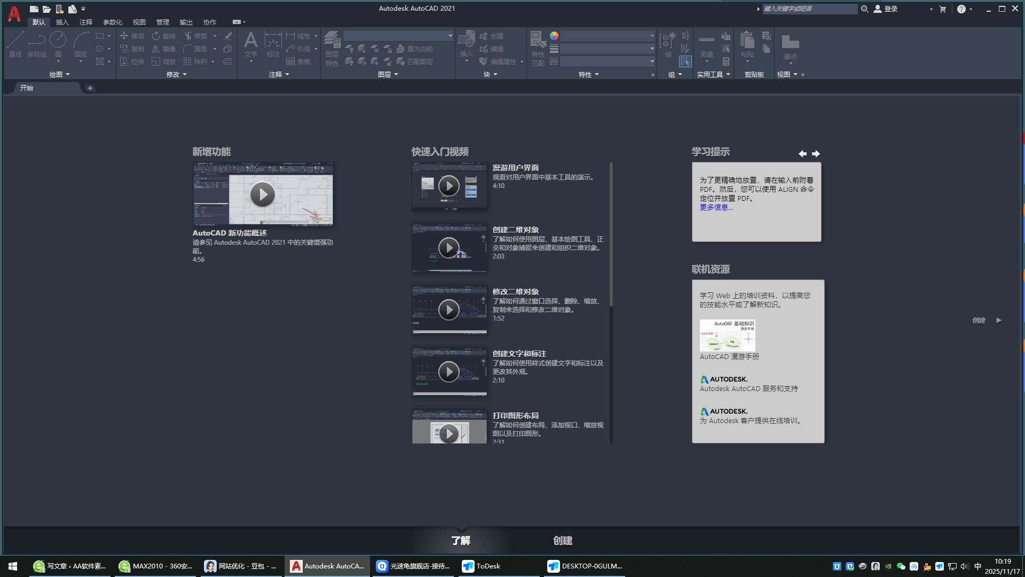The image size is (1025, 577).
Task: Click the shopping cart icon in title bar
Action: pos(943,9)
